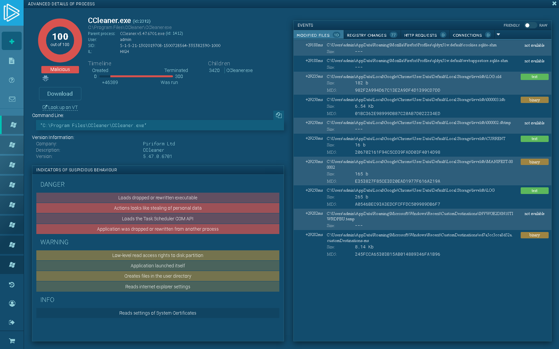Click the process path C:\Program Files\CCleaner\CCleaner.exe
The image size is (559, 349).
[130, 27]
